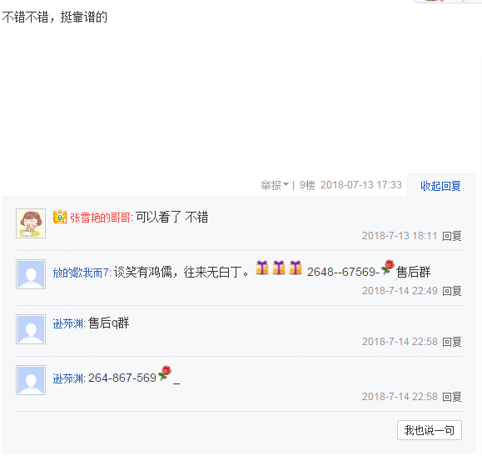Open user profile 张雪艳的哥哥
The width and height of the screenshot is (482, 456).
pos(100,218)
